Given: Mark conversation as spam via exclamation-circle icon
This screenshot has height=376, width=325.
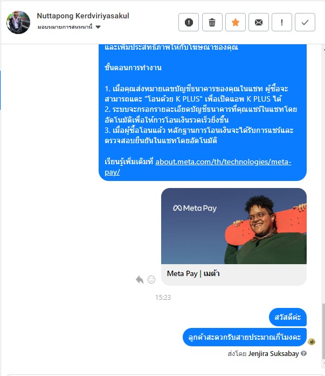Looking at the screenshot, I should tap(189, 22).
